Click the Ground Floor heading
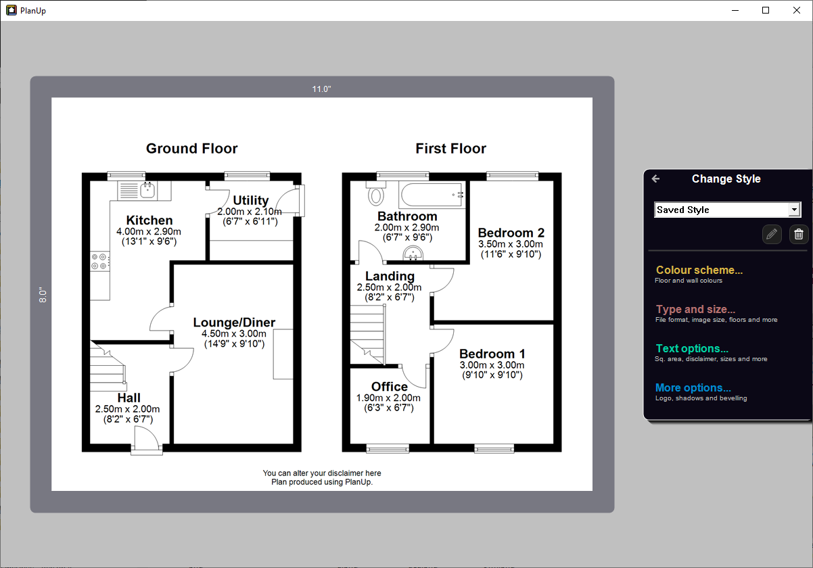Screen dimensions: 813x568 [x=192, y=149]
